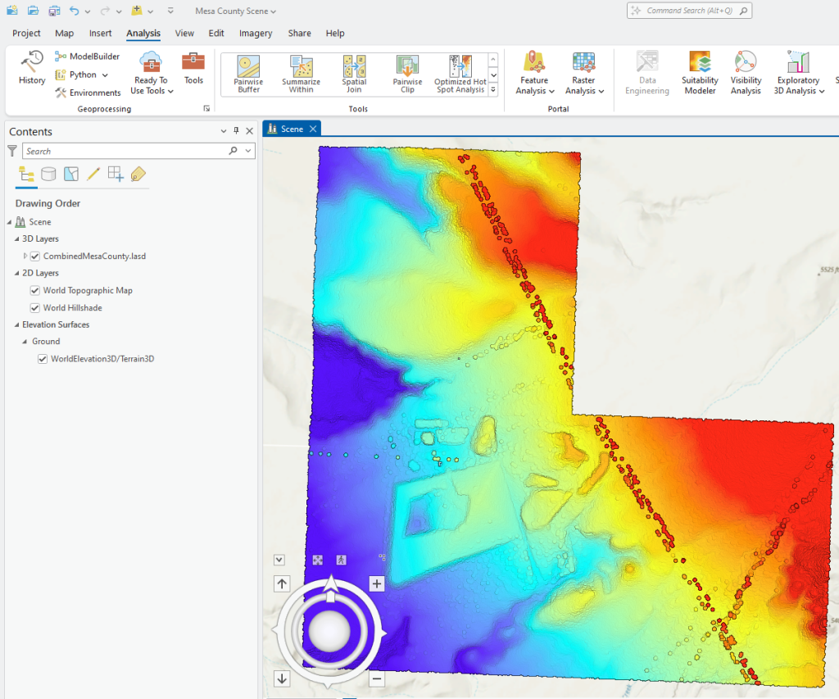Hide the World Topographic Map layer
The height and width of the screenshot is (699, 839).
(x=34, y=290)
